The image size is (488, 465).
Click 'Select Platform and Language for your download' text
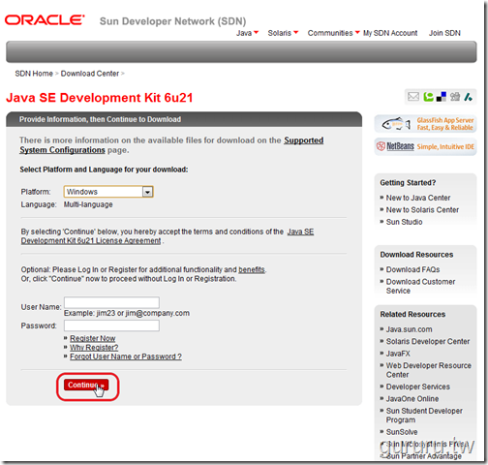pyautogui.click(x=104, y=170)
